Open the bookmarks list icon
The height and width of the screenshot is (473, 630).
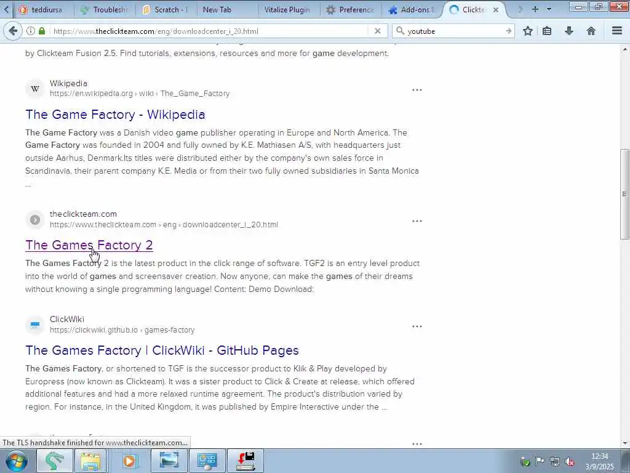pyautogui.click(x=547, y=31)
